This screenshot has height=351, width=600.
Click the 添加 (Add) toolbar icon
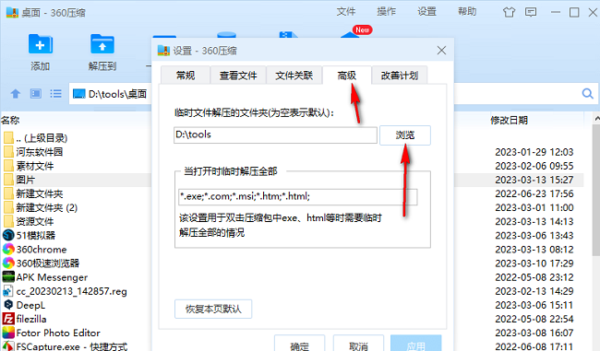[x=41, y=44]
